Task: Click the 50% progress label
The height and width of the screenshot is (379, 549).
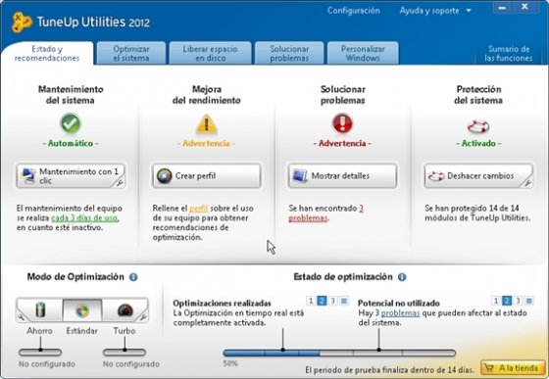Action: click(230, 363)
